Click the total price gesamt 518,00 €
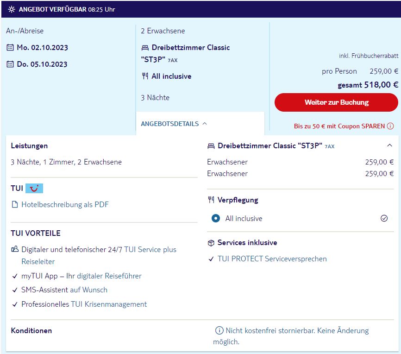The image size is (401, 354). pos(368,85)
